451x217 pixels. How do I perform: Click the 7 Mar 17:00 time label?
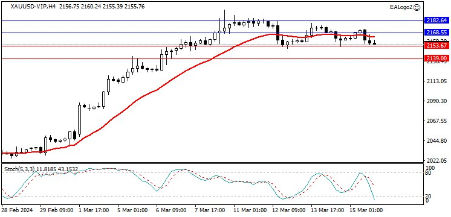210,210
